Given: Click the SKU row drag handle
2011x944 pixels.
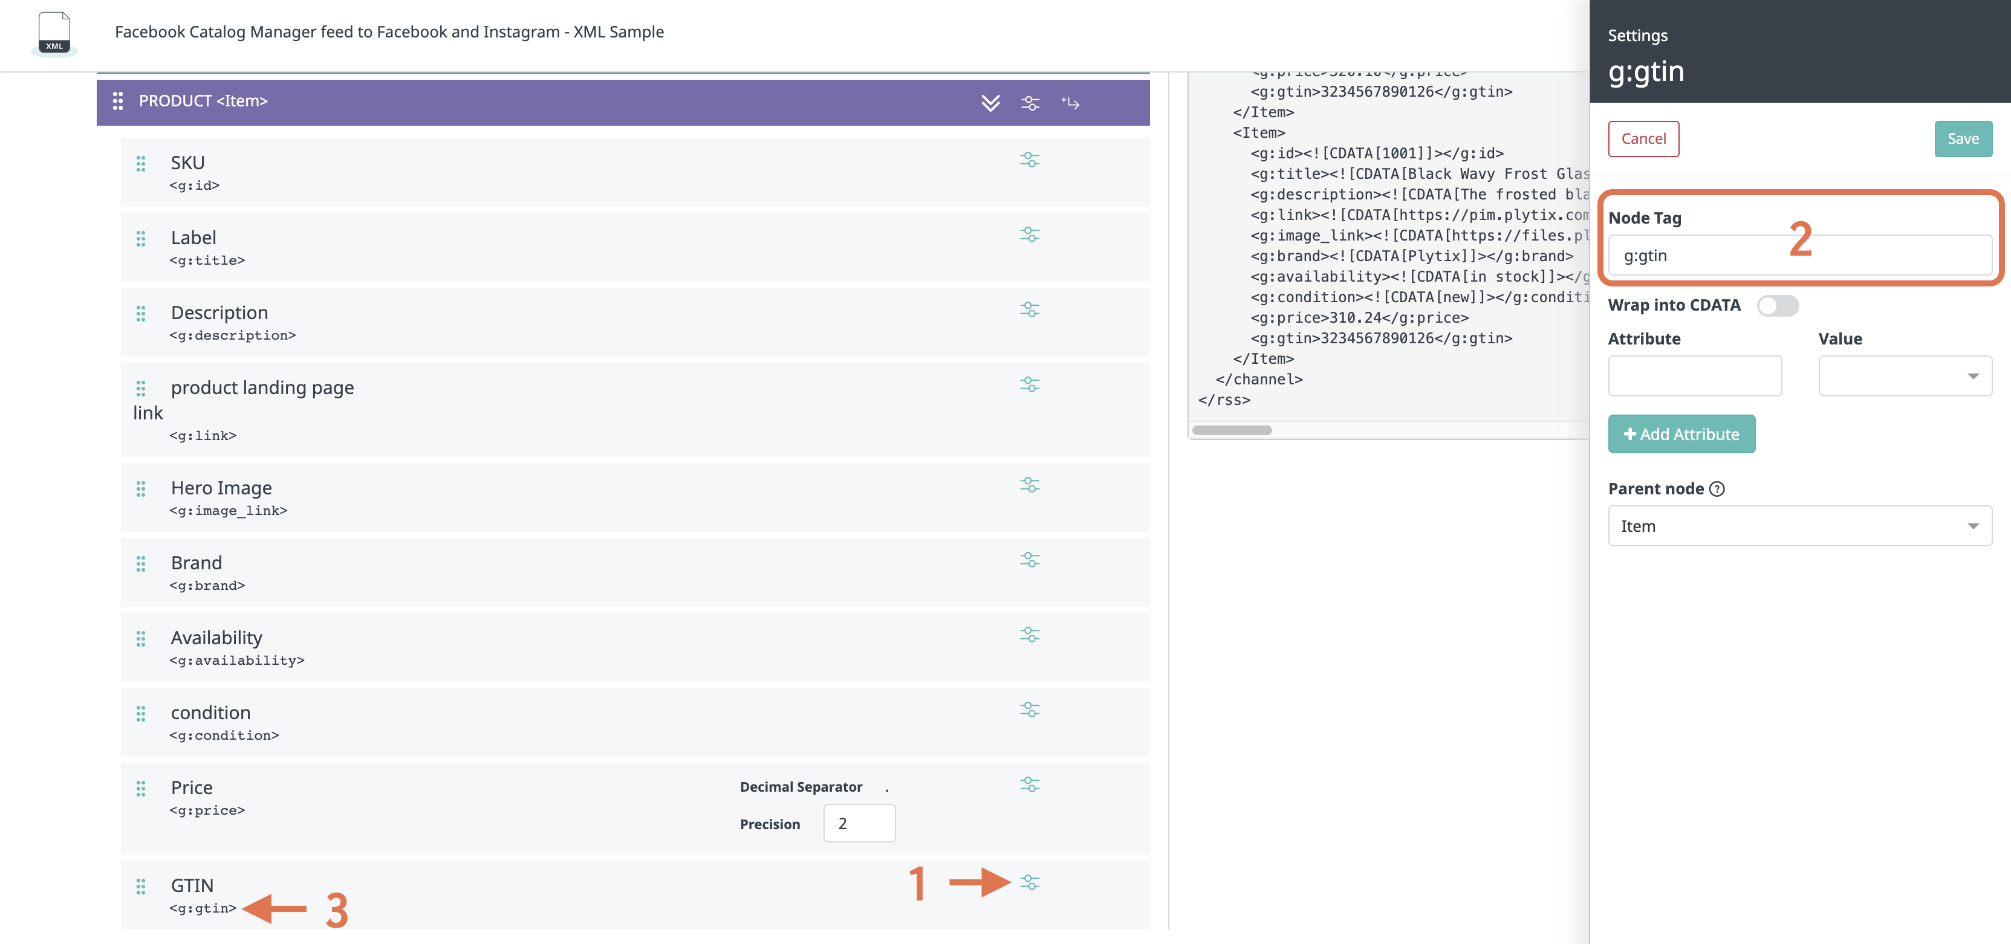Looking at the screenshot, I should (x=140, y=163).
